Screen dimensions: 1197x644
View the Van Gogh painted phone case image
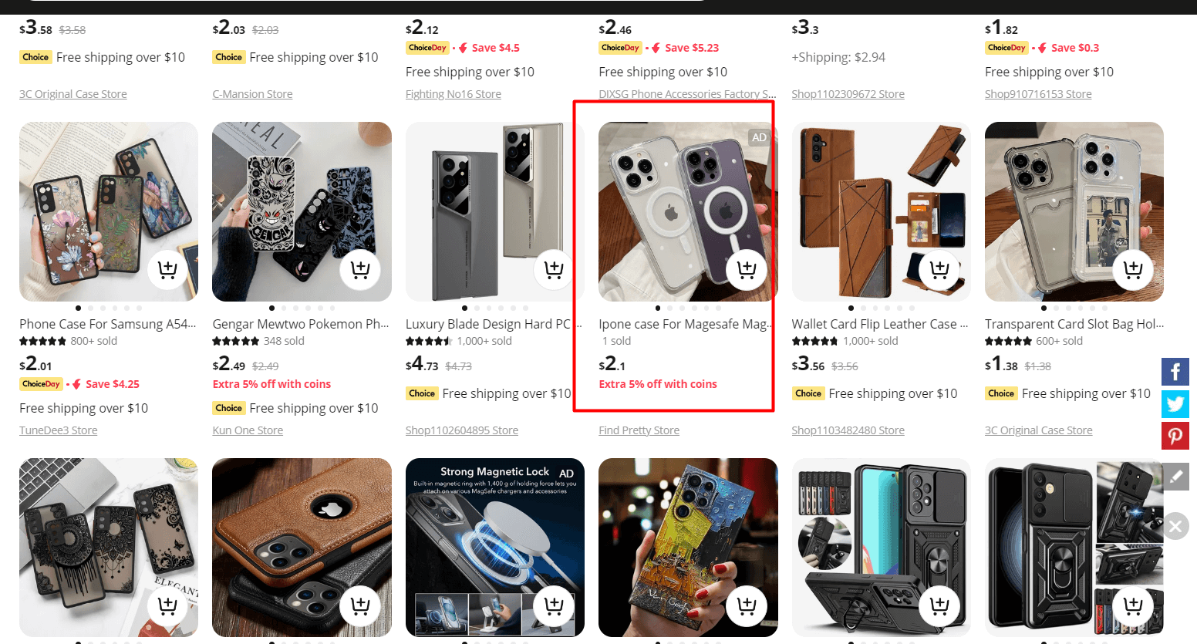pos(687,548)
